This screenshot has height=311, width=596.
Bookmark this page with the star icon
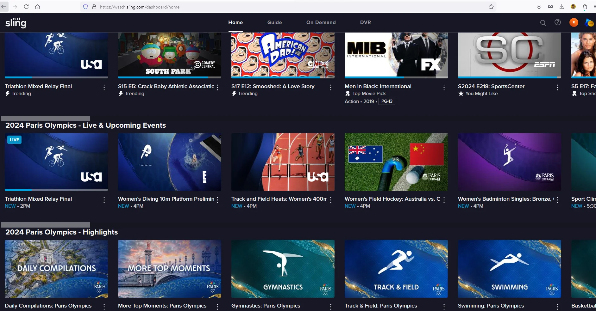(491, 7)
